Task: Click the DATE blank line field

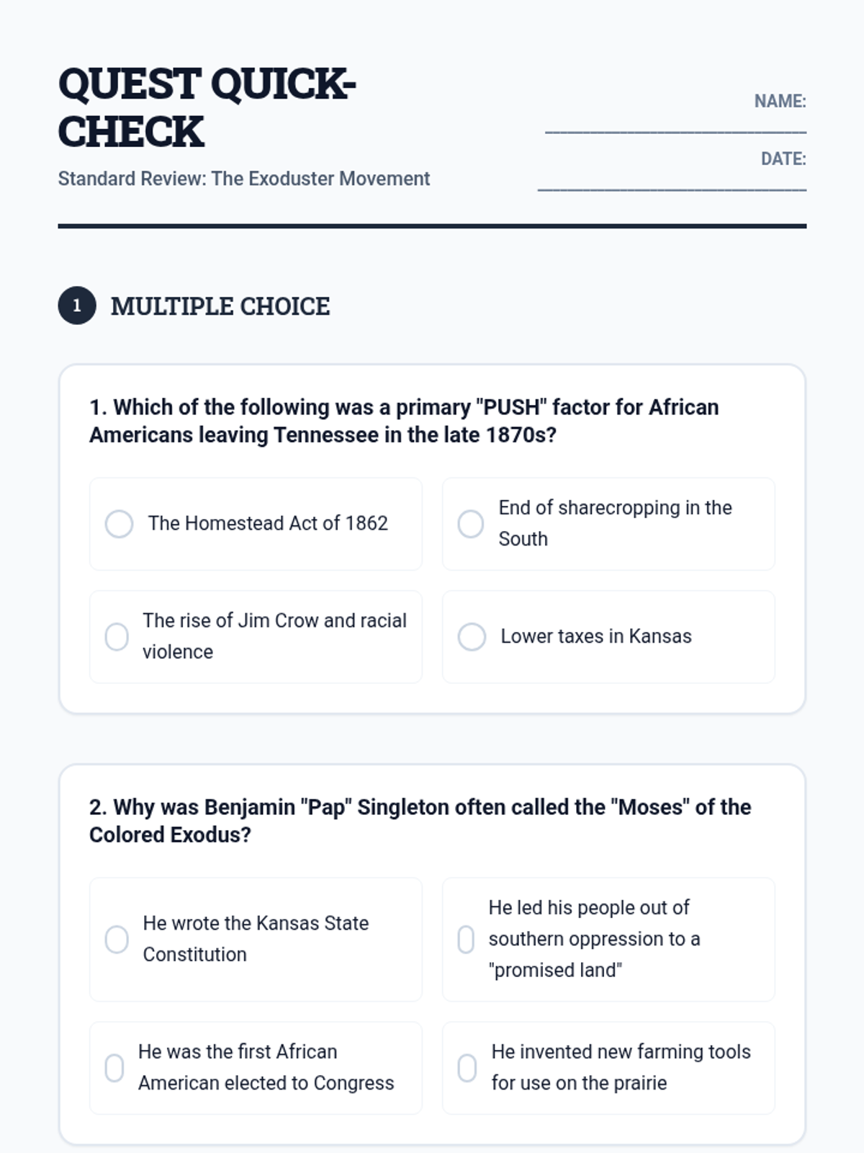Action: 672,183
